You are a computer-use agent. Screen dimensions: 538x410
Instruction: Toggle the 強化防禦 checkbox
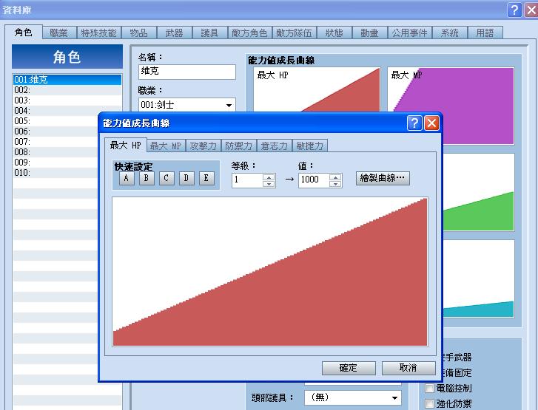(429, 403)
